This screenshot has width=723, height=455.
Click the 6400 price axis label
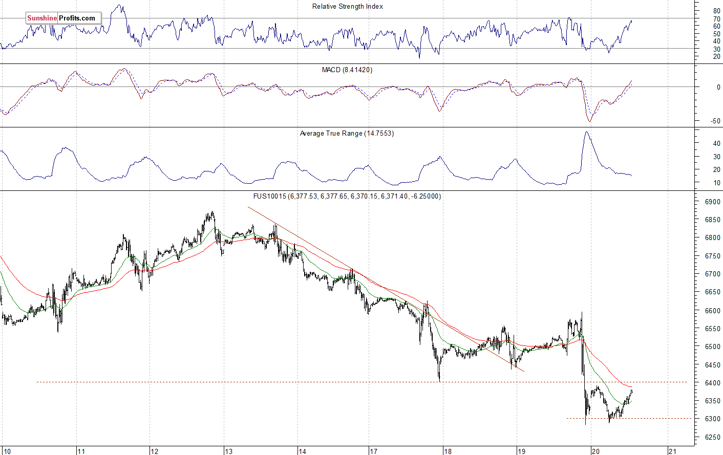(712, 383)
